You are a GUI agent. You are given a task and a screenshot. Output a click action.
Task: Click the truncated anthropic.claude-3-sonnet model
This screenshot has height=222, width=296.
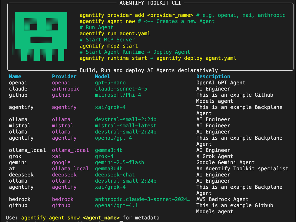tap(143, 199)
